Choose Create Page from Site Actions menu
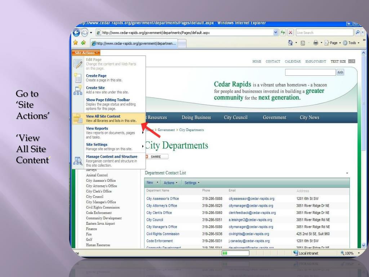The height and width of the screenshot is (277, 369). [109, 78]
